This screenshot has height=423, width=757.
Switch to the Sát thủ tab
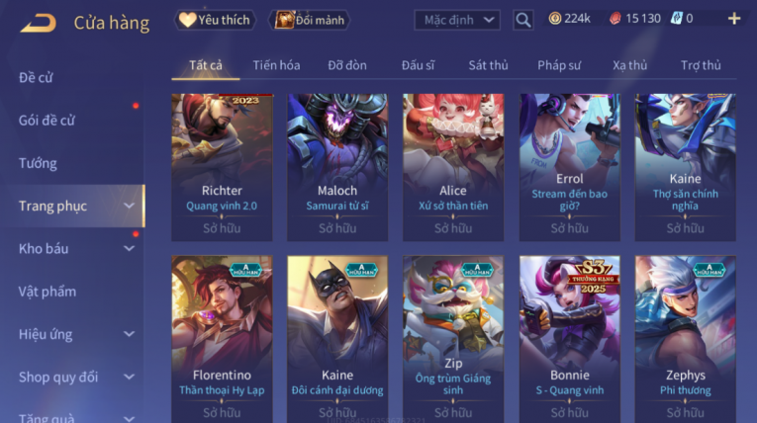point(488,65)
